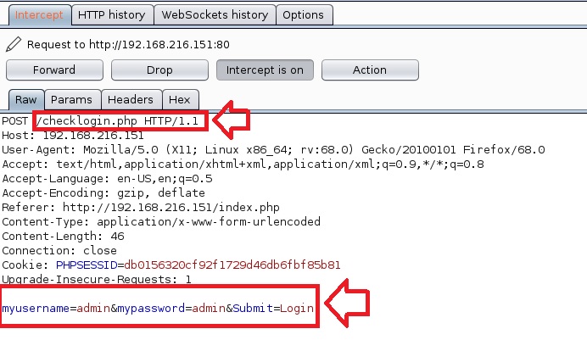Switch to the Intercept tab
Viewport: 587px width, 340px height.
pyautogui.click(x=38, y=14)
